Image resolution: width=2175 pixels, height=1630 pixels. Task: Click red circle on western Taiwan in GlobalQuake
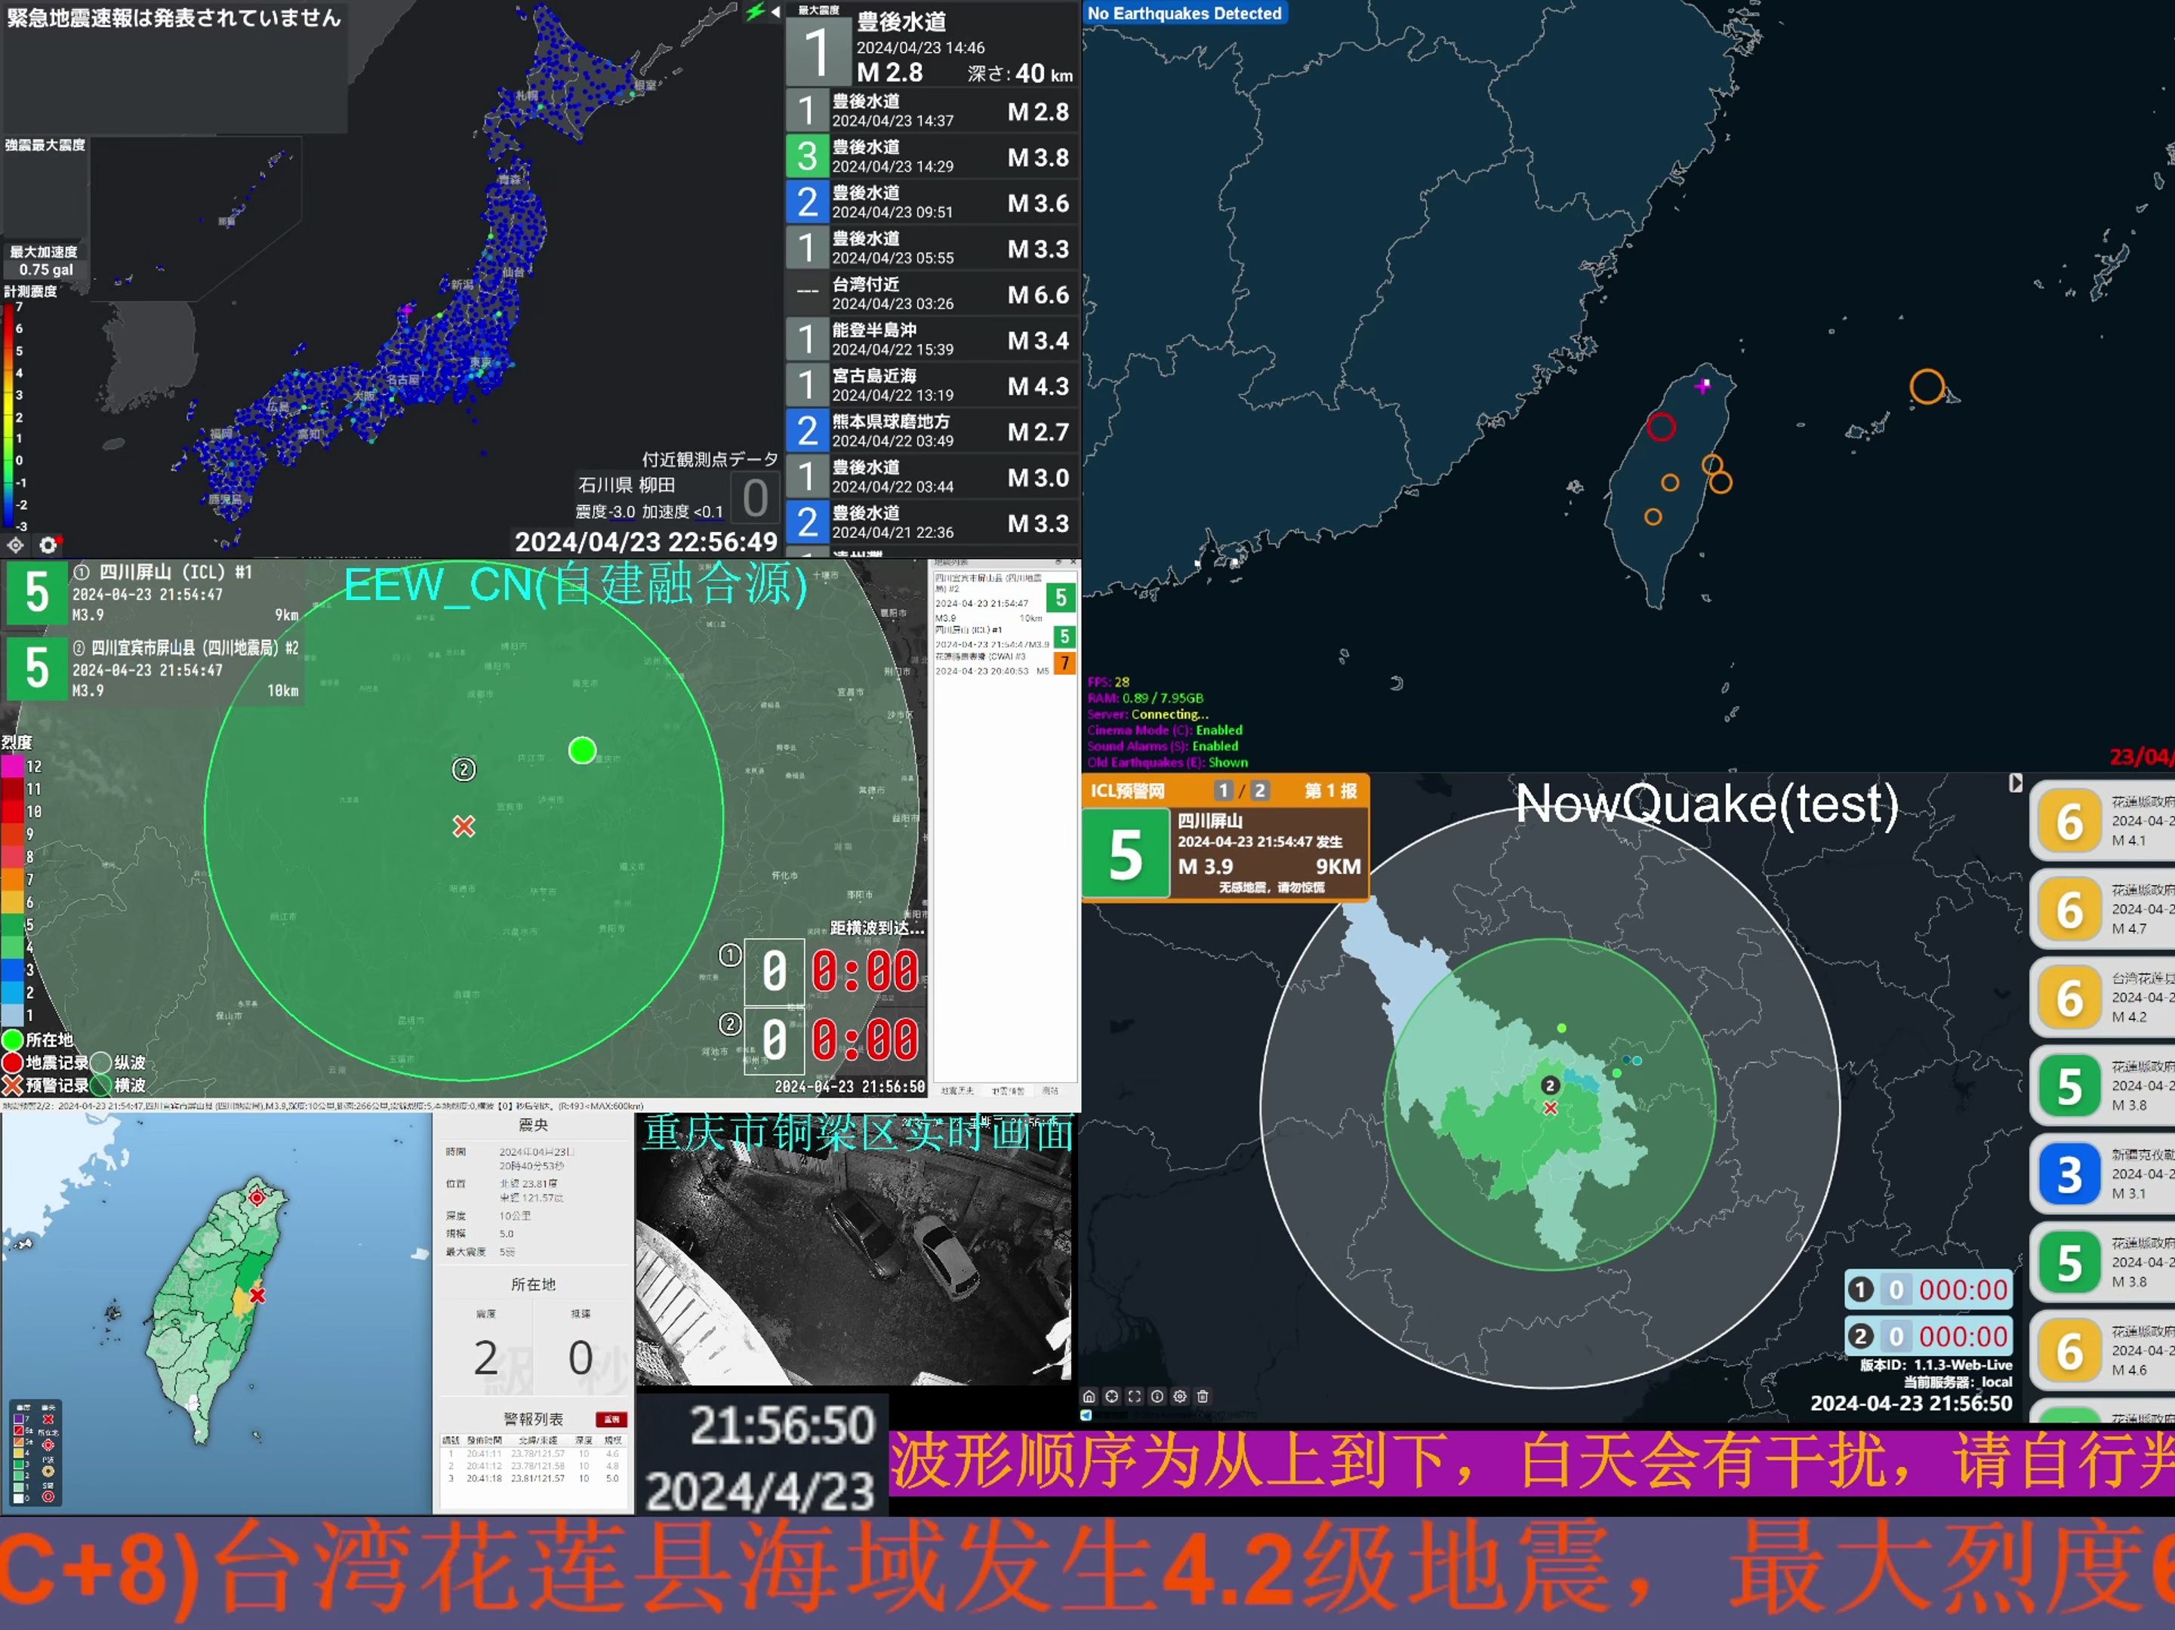(1661, 426)
